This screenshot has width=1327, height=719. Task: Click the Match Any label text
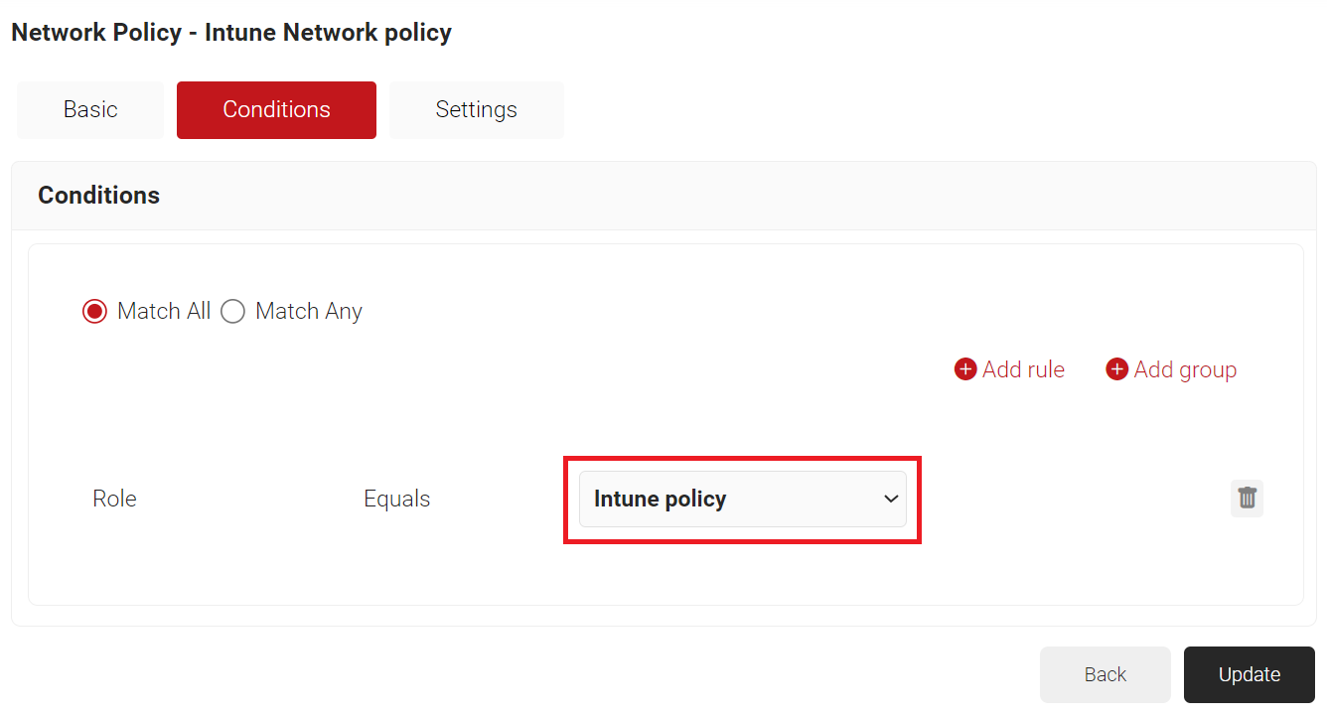(309, 311)
